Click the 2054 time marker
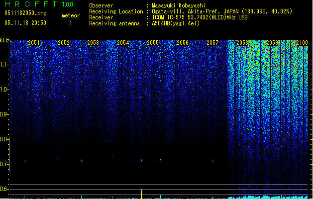The image size is (313, 199). tap(123, 43)
